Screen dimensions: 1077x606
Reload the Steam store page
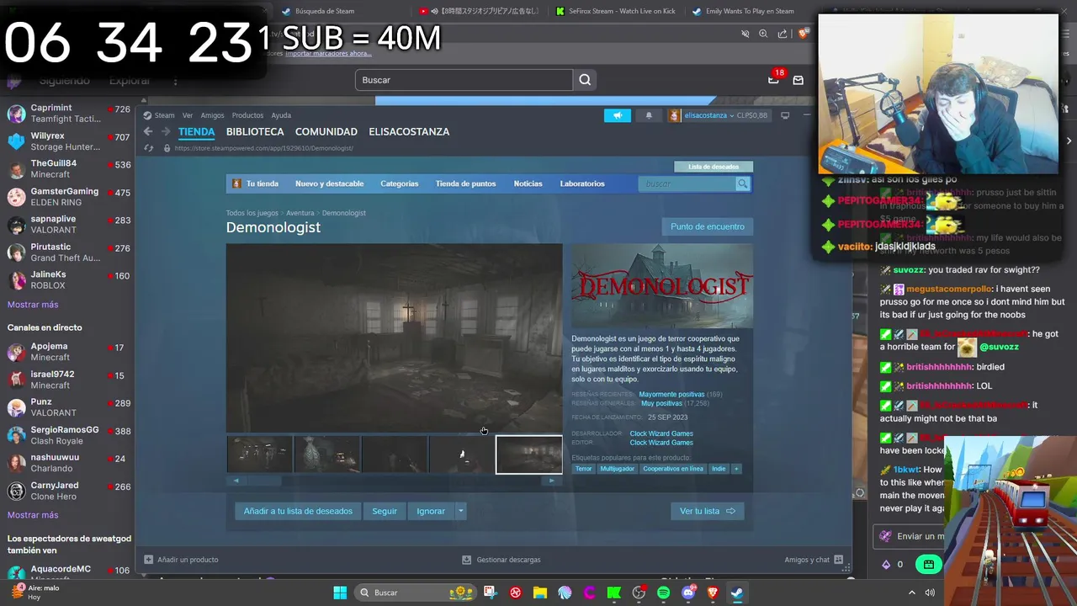pos(149,148)
